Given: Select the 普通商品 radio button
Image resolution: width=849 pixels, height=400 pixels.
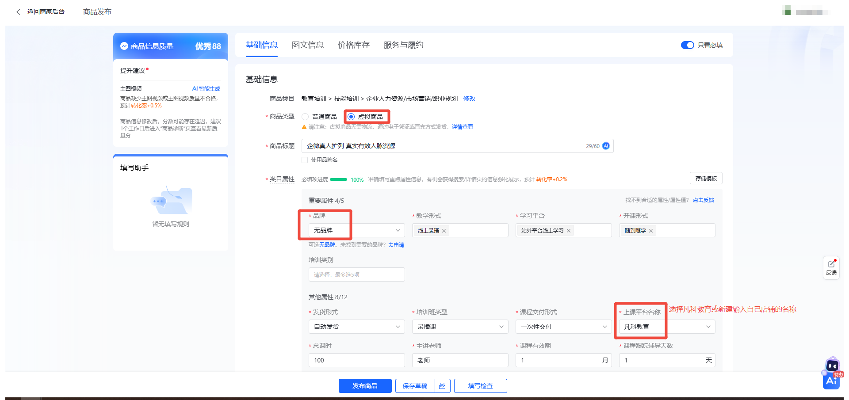Looking at the screenshot, I should pos(305,117).
